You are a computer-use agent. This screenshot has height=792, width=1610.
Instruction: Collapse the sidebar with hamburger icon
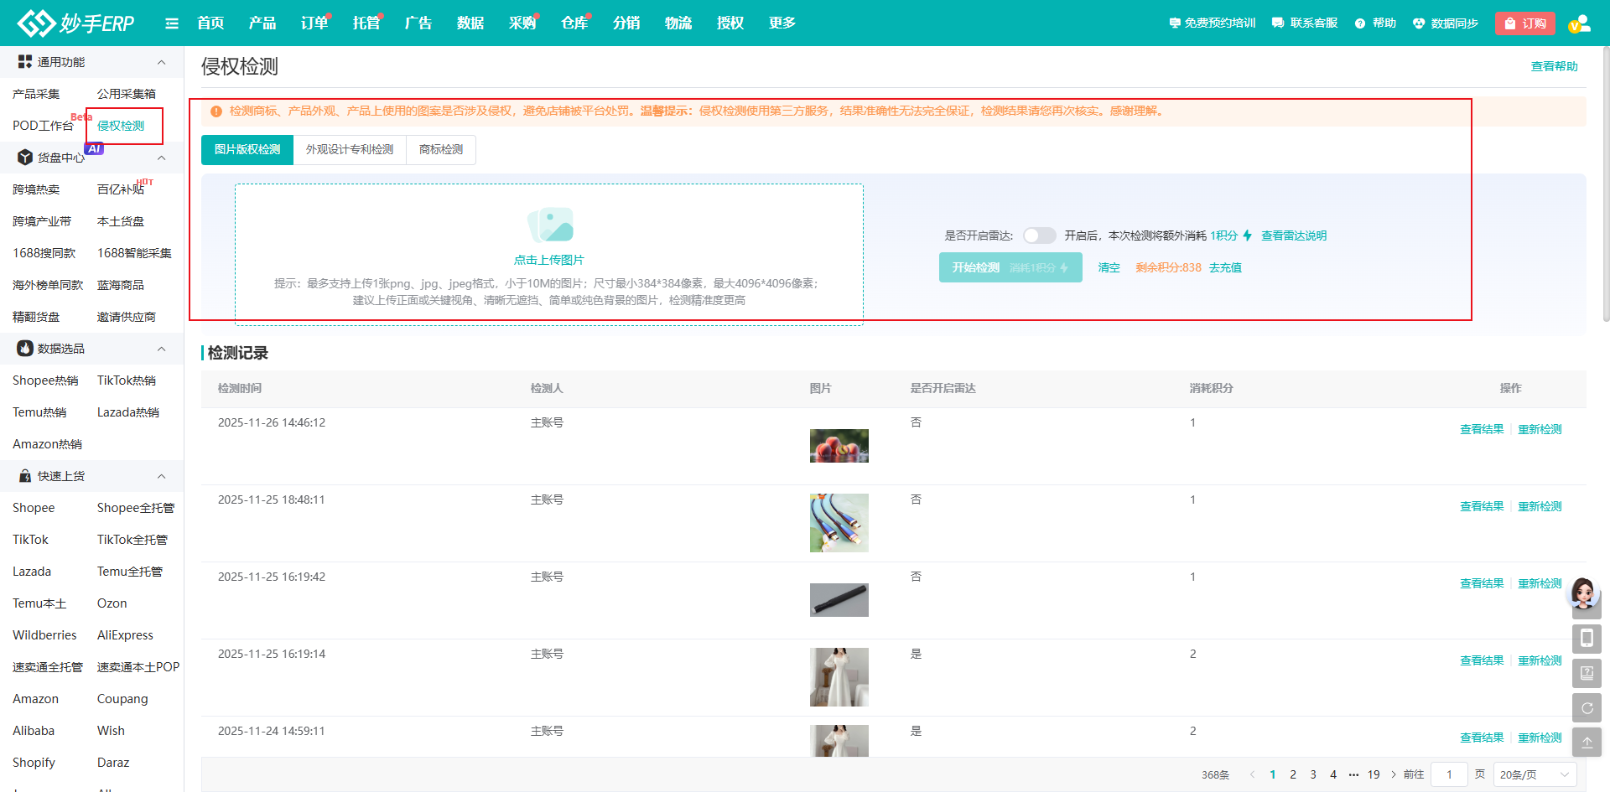172,23
